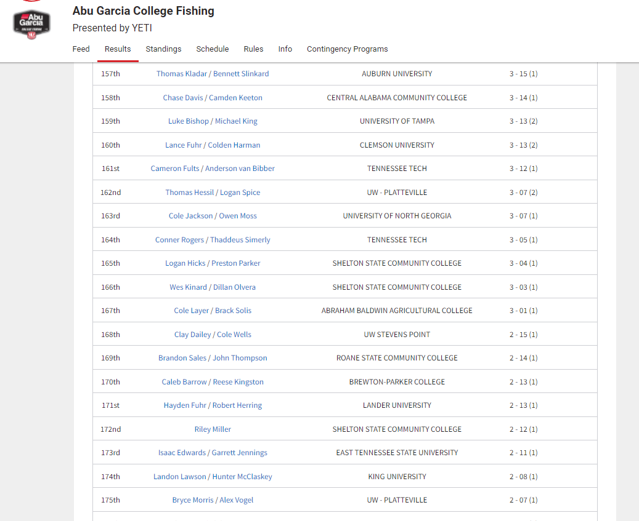The image size is (639, 521).
Task: Click the Abu Garcia College Fishing title
Action: click(x=144, y=11)
